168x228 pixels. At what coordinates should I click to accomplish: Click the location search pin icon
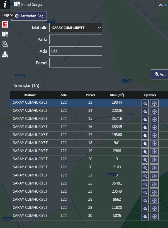(5, 44)
